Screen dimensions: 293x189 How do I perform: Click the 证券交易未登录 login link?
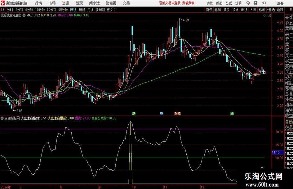[170, 3]
